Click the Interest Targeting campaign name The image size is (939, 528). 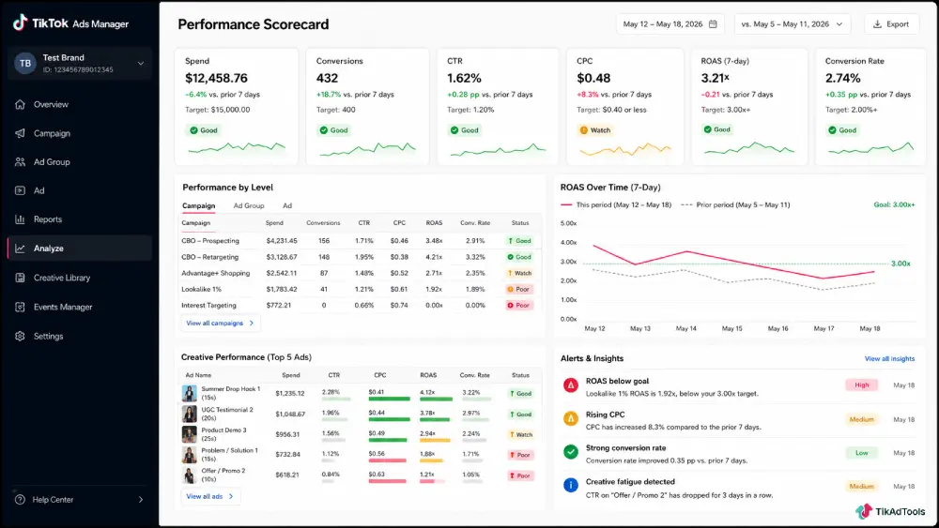pyautogui.click(x=209, y=306)
